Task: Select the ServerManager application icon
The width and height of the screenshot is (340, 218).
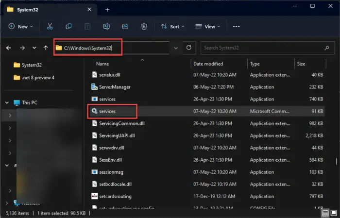Action: (x=95, y=87)
